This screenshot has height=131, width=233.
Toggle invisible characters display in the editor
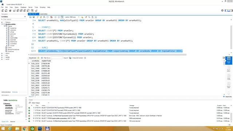coord(92,17)
